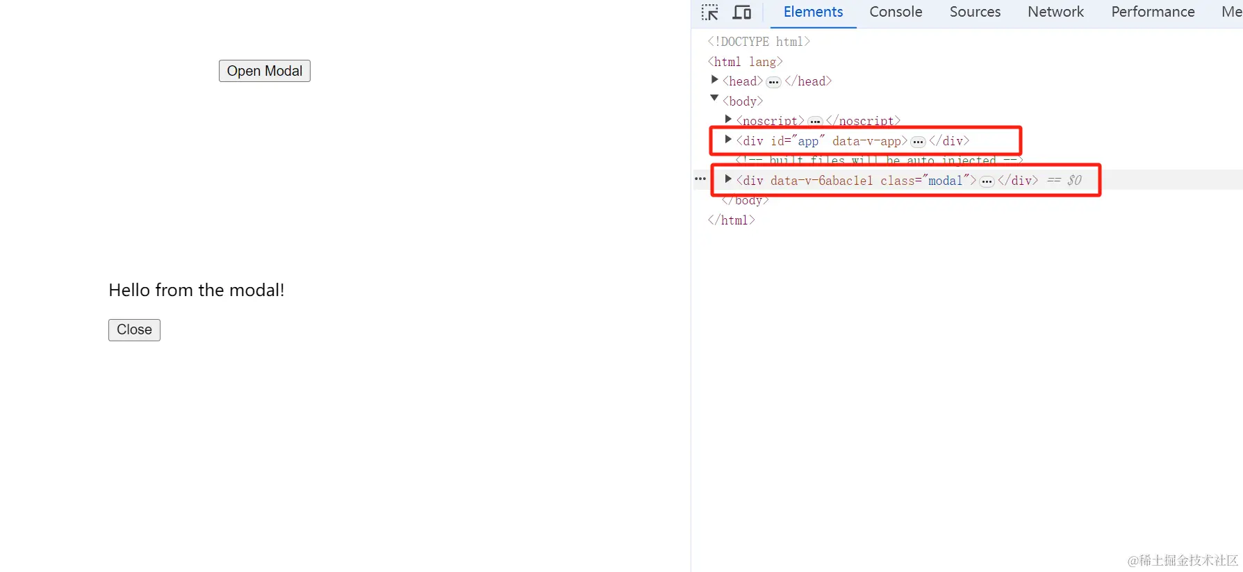Expand the div class="modal" node
The image size is (1243, 572).
(728, 179)
